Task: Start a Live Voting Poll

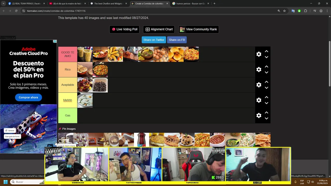Action: pos(124,29)
